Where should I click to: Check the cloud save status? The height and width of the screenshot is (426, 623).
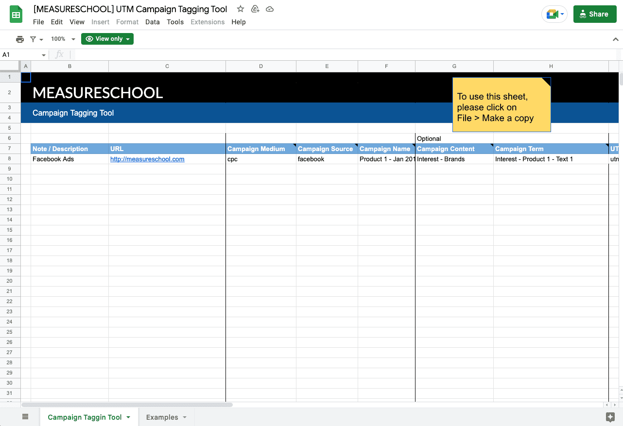coord(270,9)
